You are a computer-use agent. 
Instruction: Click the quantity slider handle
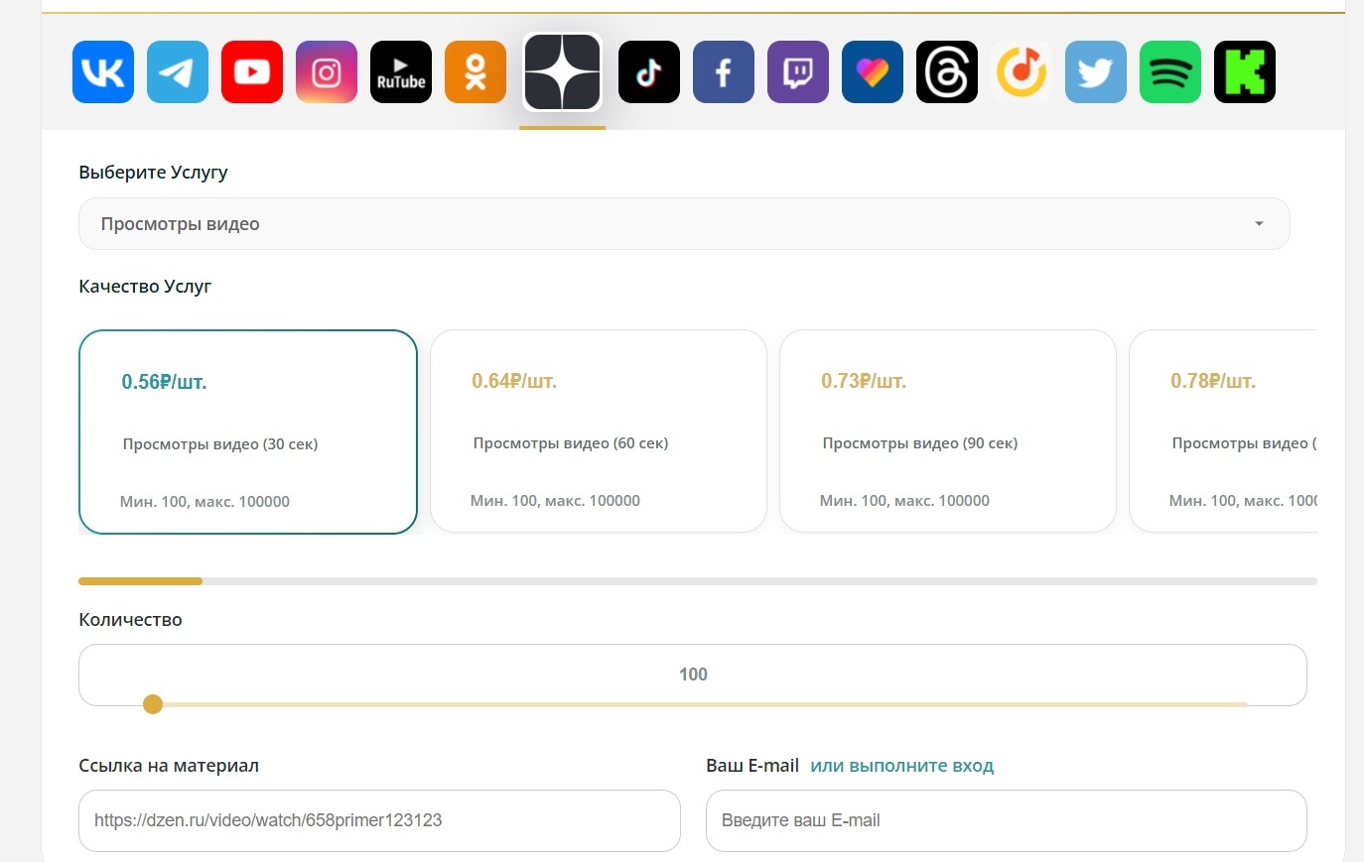point(153,704)
